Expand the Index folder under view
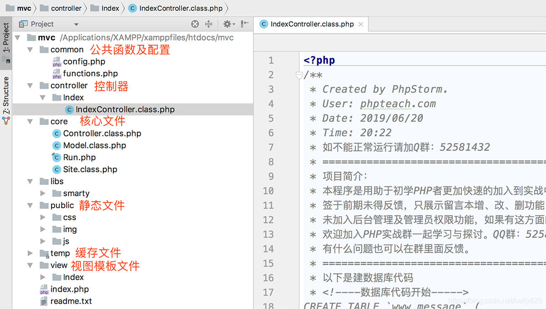Viewport: 546px width, 309px height. (43, 277)
